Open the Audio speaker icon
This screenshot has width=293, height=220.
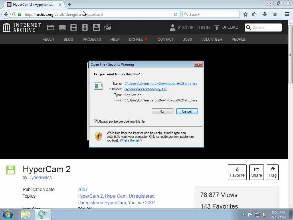click(x=85, y=27)
